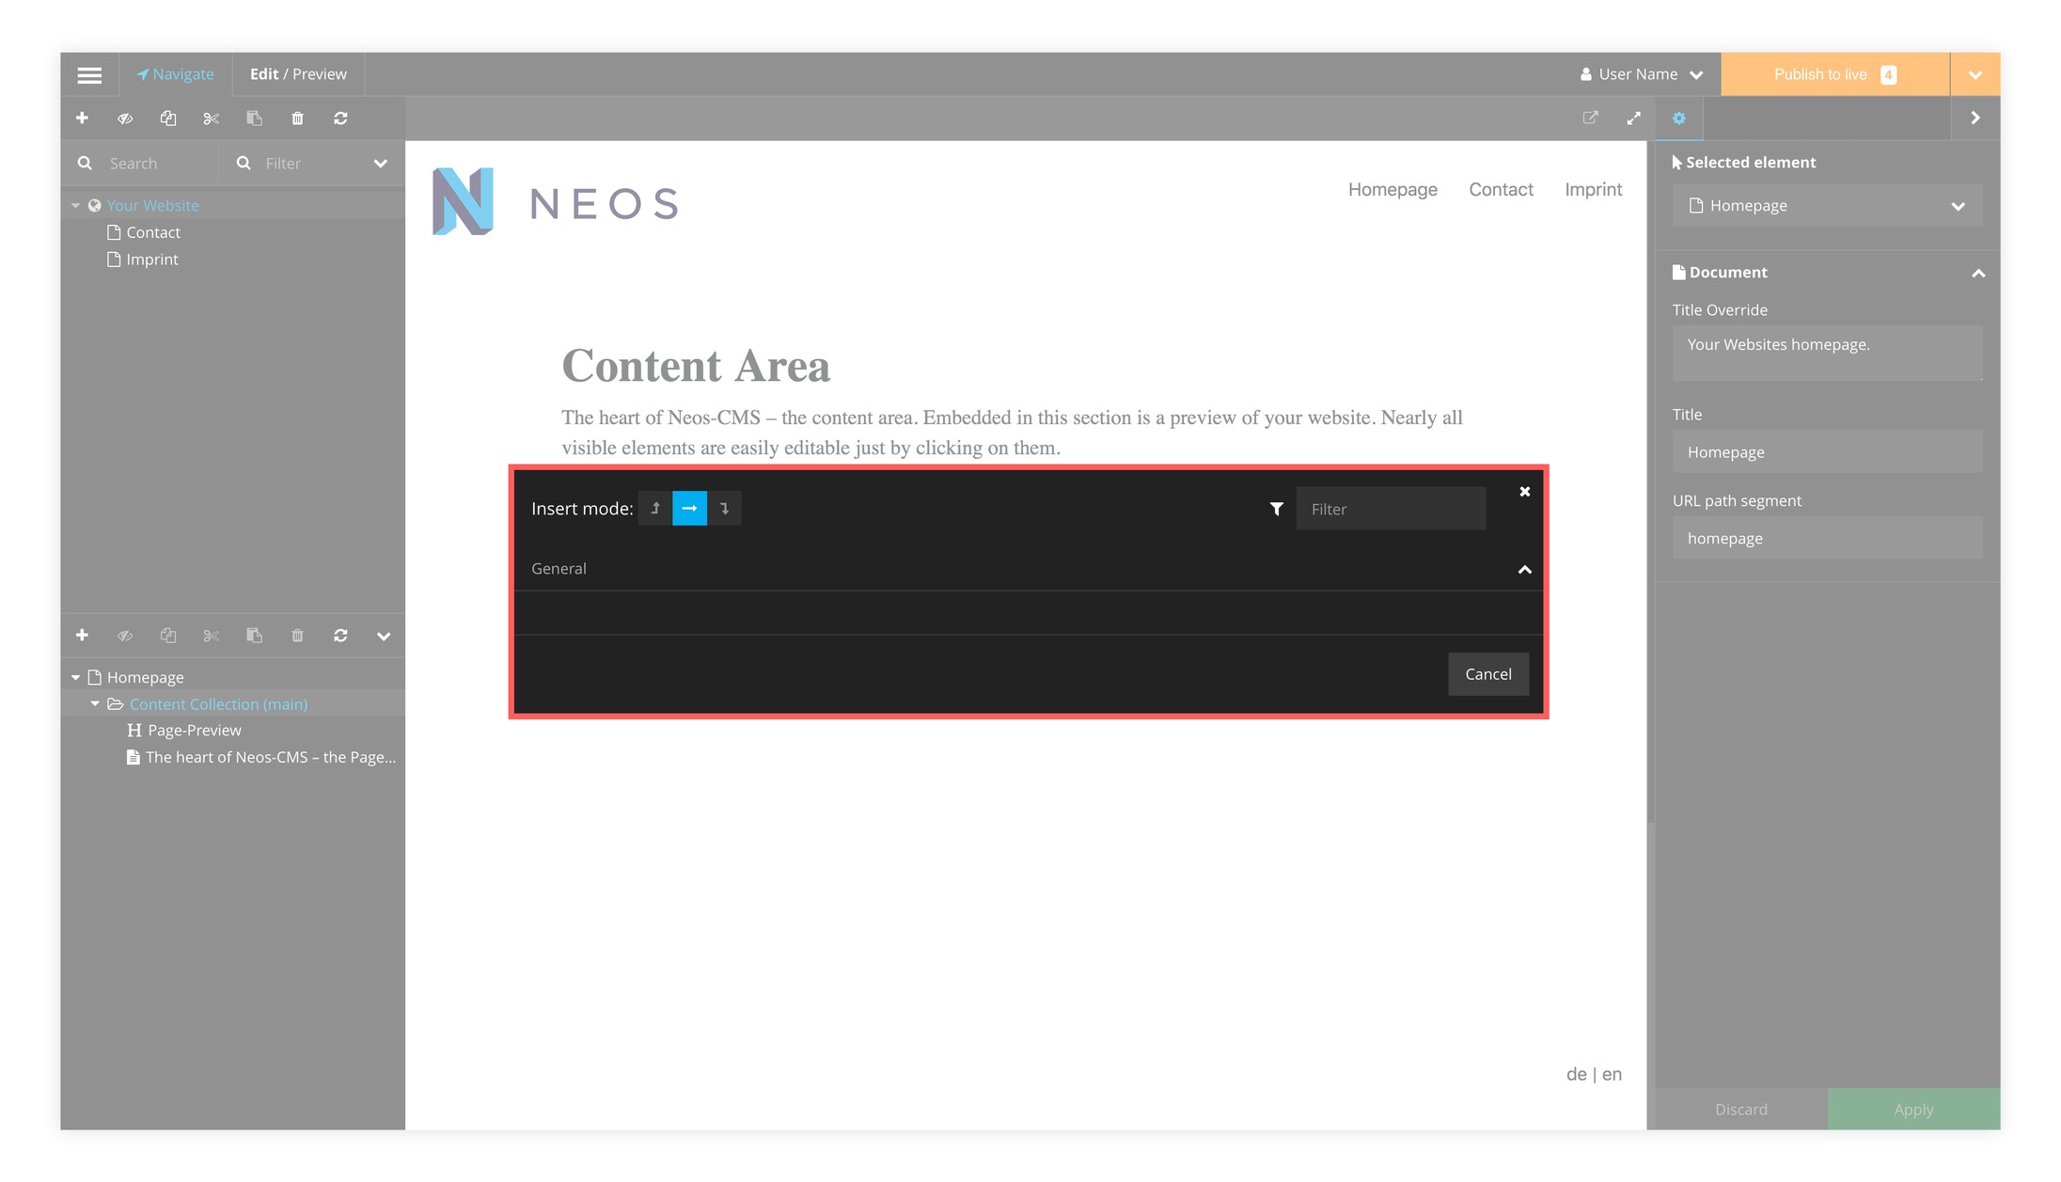Click Content Area heading
This screenshot has width=2061, height=1182.
[696, 366]
